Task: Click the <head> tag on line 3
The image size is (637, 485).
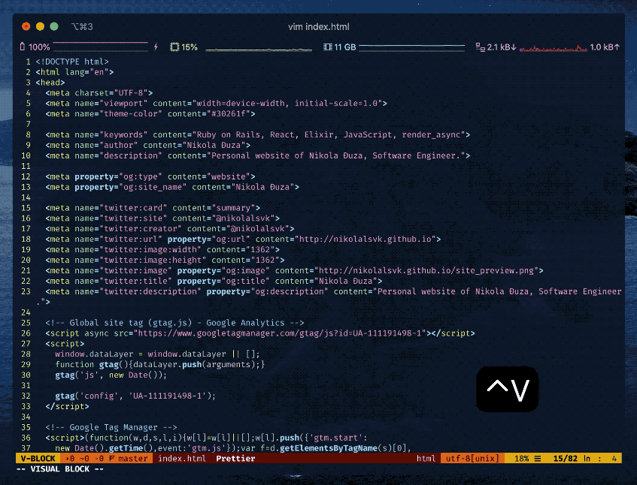Action: [x=50, y=83]
